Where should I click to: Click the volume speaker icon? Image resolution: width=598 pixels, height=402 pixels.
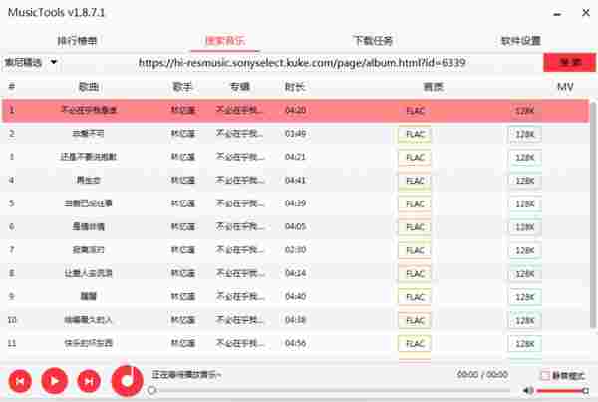coord(528,390)
